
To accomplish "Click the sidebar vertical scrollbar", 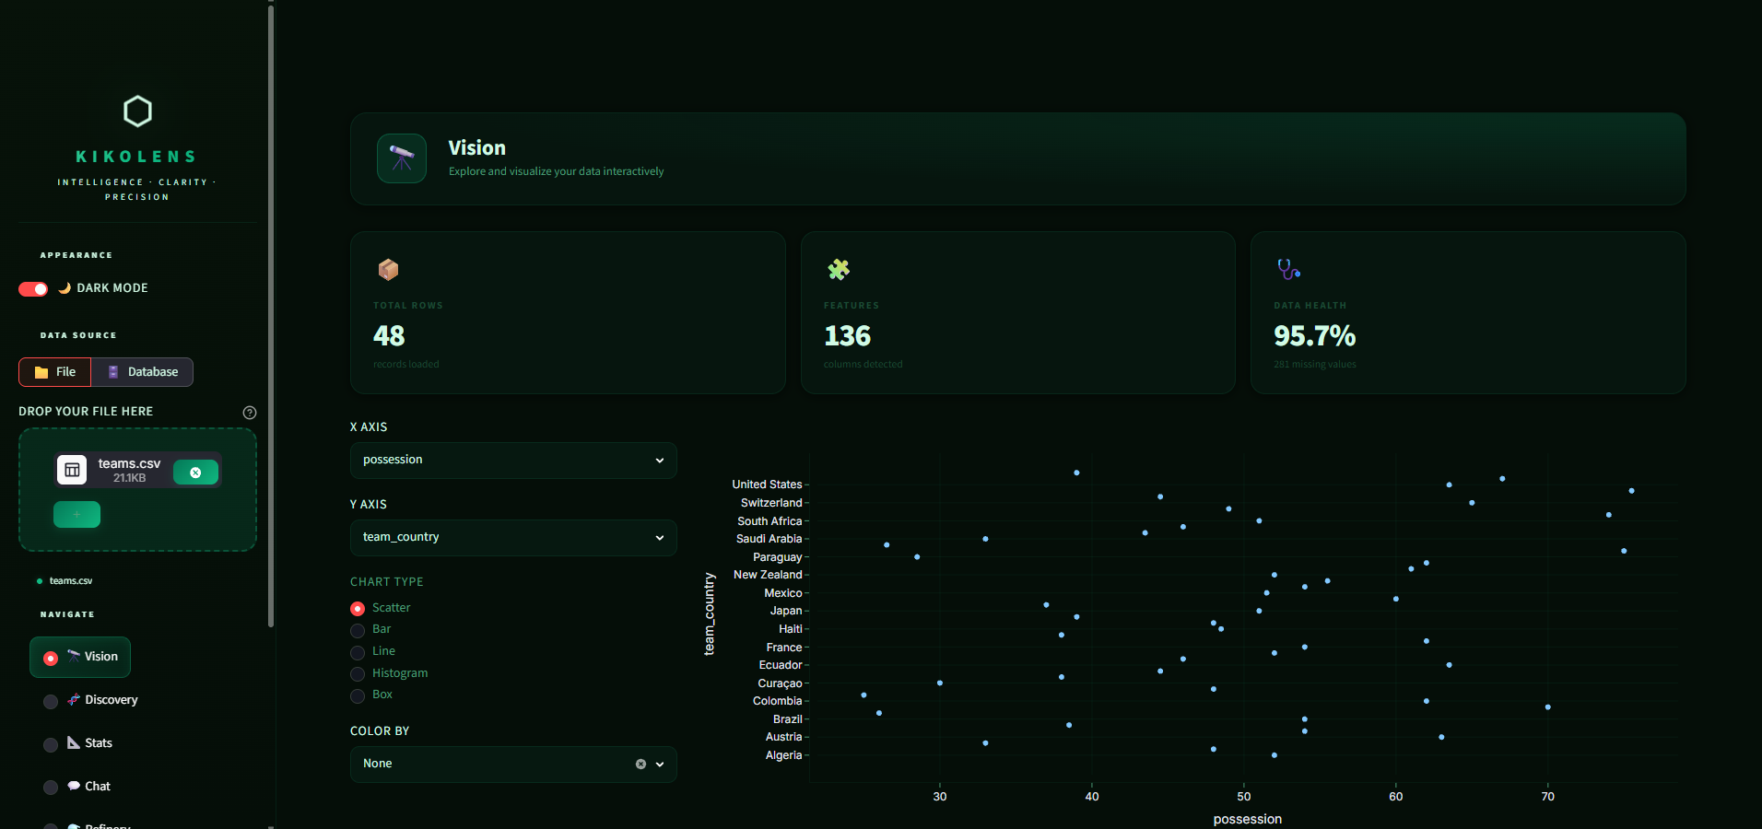I will click(x=271, y=315).
